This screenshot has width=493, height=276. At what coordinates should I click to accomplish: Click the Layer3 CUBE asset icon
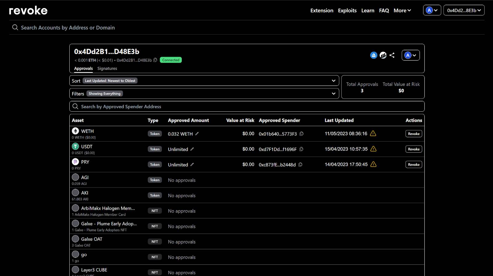(75, 270)
